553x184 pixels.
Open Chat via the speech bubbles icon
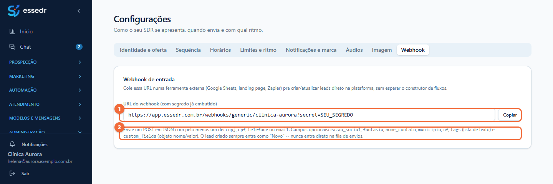12,47
